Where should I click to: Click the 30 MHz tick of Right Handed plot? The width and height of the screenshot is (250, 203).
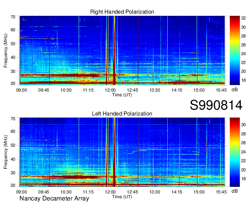click(x=13, y=71)
